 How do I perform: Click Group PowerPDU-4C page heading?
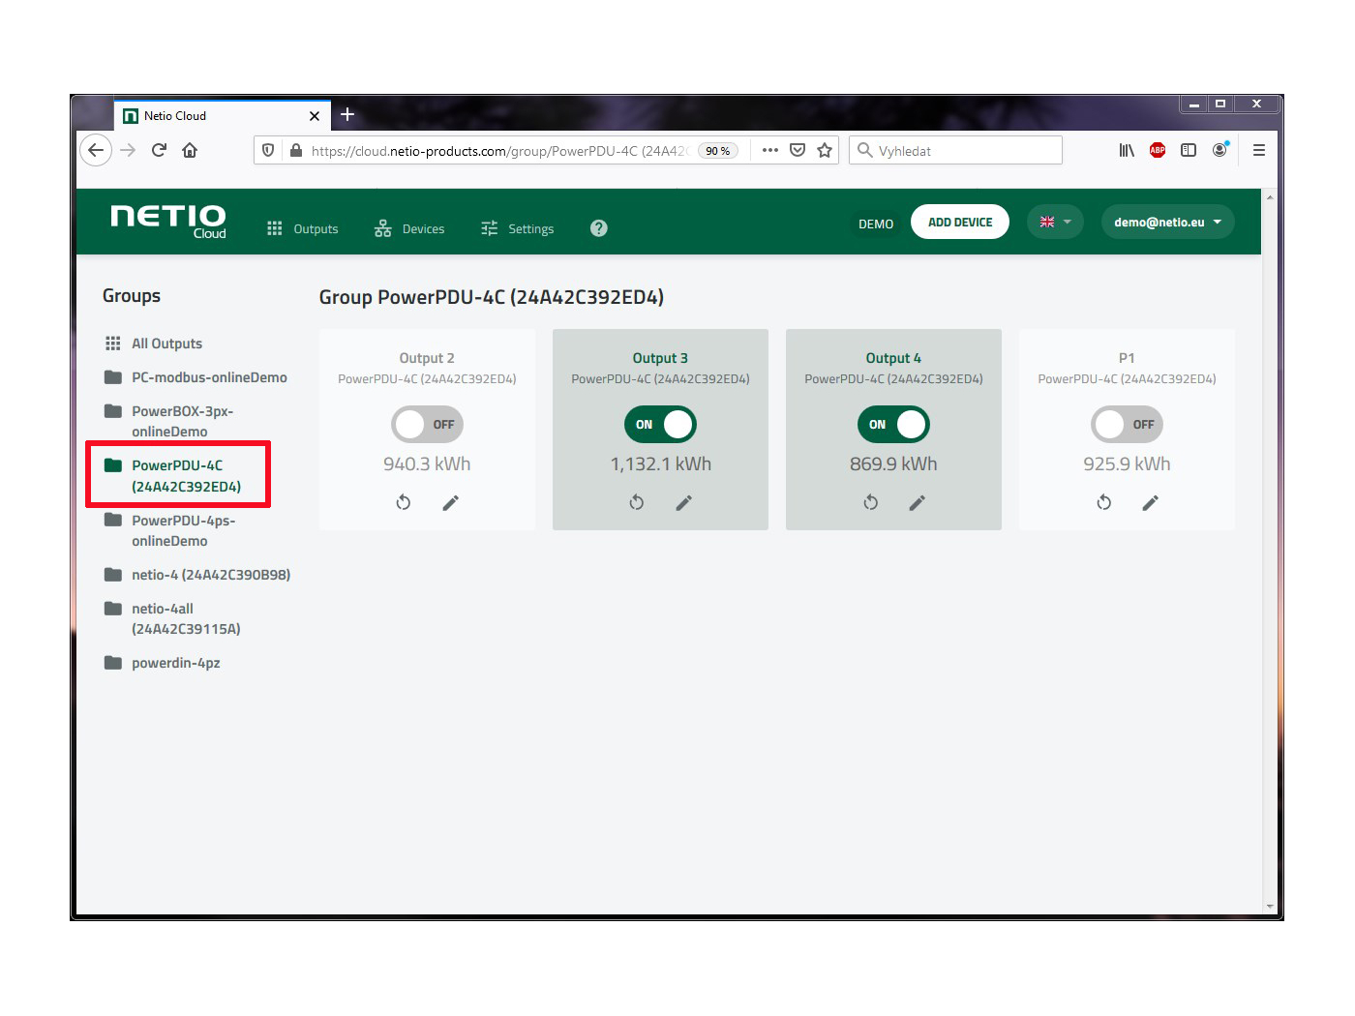click(492, 297)
